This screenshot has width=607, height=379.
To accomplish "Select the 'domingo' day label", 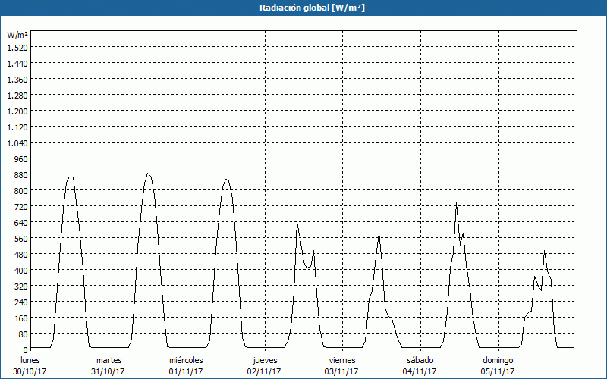I will (x=498, y=360).
